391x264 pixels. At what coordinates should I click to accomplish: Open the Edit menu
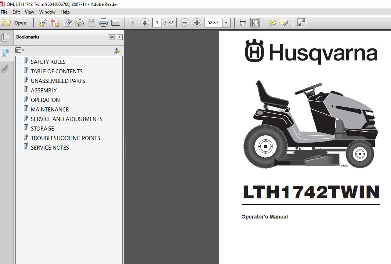pos(16,12)
